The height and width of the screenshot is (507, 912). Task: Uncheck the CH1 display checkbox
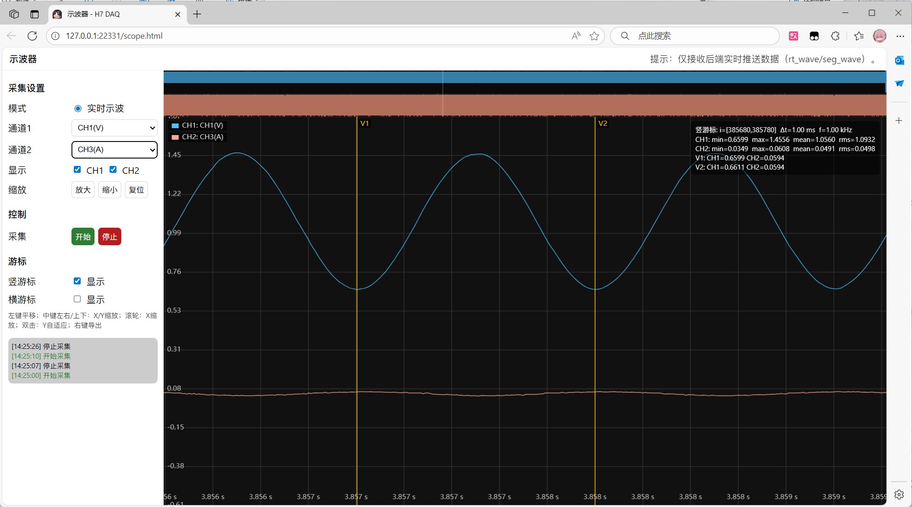tap(77, 170)
